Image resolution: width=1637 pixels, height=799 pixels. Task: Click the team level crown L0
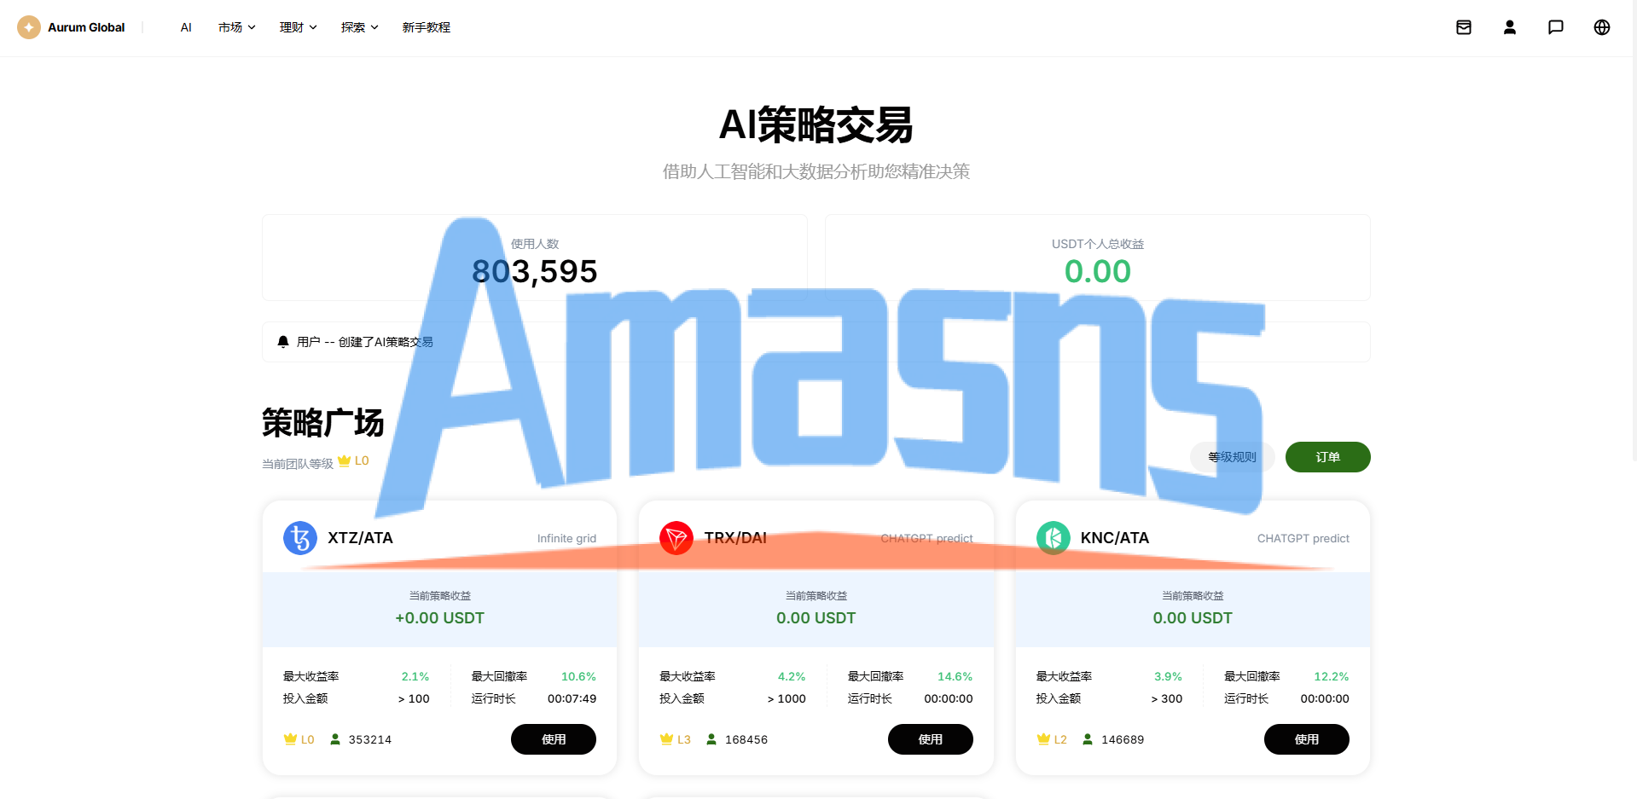[x=345, y=460]
